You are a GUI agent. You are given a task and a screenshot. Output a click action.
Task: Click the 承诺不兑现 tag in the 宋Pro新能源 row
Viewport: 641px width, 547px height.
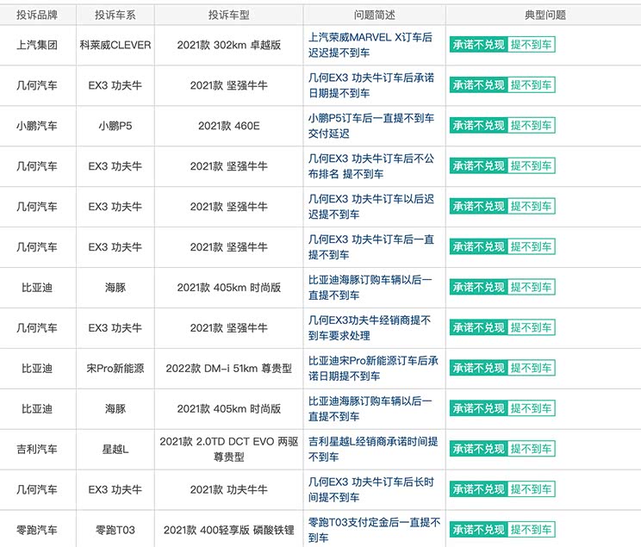click(478, 369)
